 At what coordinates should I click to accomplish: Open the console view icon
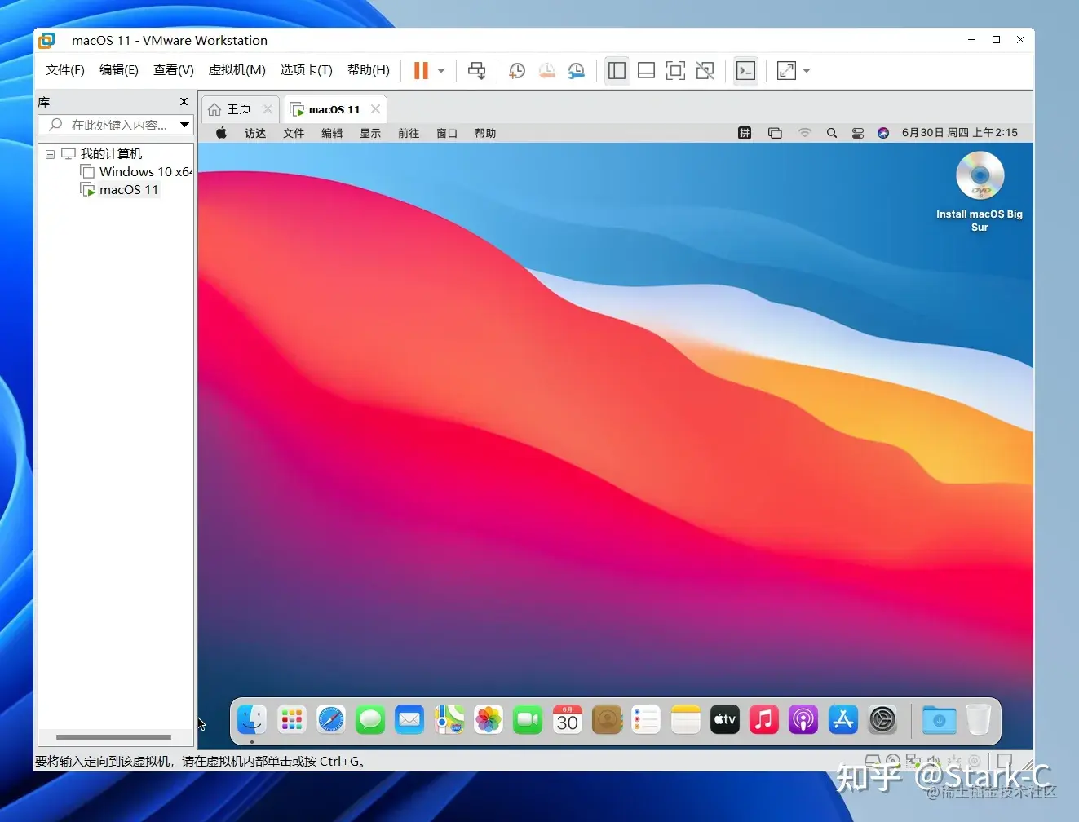click(x=746, y=71)
